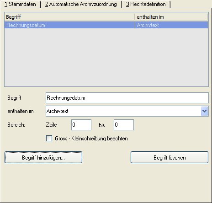212x203 pixels.
Task: Expand the 'enthalten im' dropdown arrow
Action: [204, 111]
